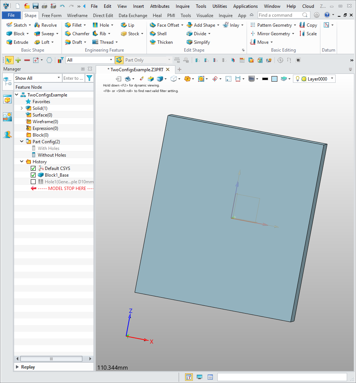Select the Shell tool

pyautogui.click(x=158, y=34)
